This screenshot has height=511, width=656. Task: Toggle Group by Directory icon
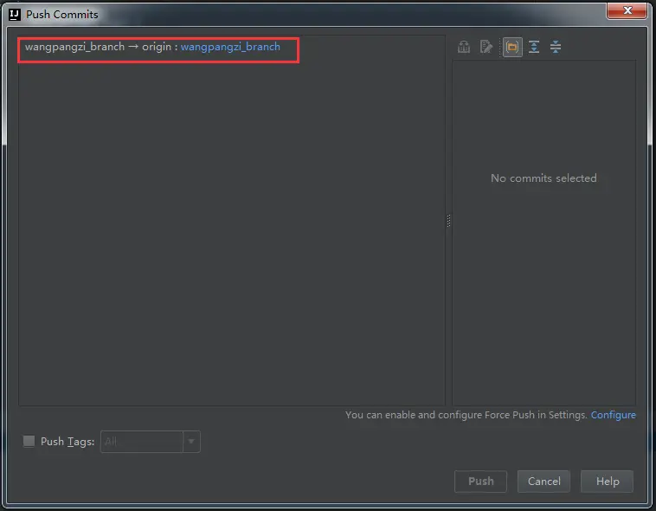(512, 47)
